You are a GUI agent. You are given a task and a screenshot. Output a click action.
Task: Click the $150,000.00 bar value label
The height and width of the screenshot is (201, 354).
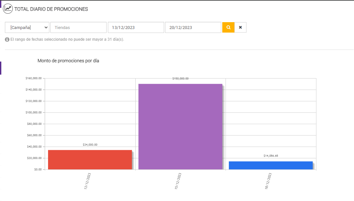coord(180,79)
